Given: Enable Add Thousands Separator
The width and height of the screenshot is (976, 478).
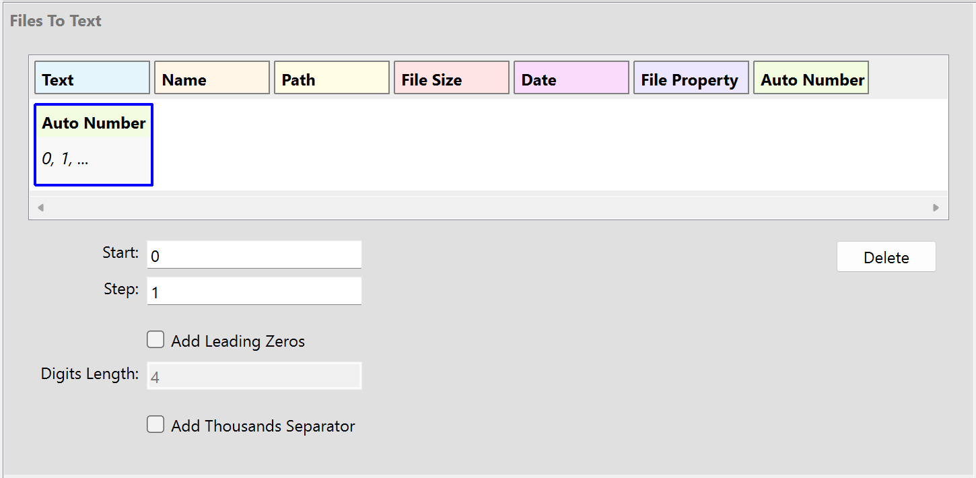Looking at the screenshot, I should point(155,424).
